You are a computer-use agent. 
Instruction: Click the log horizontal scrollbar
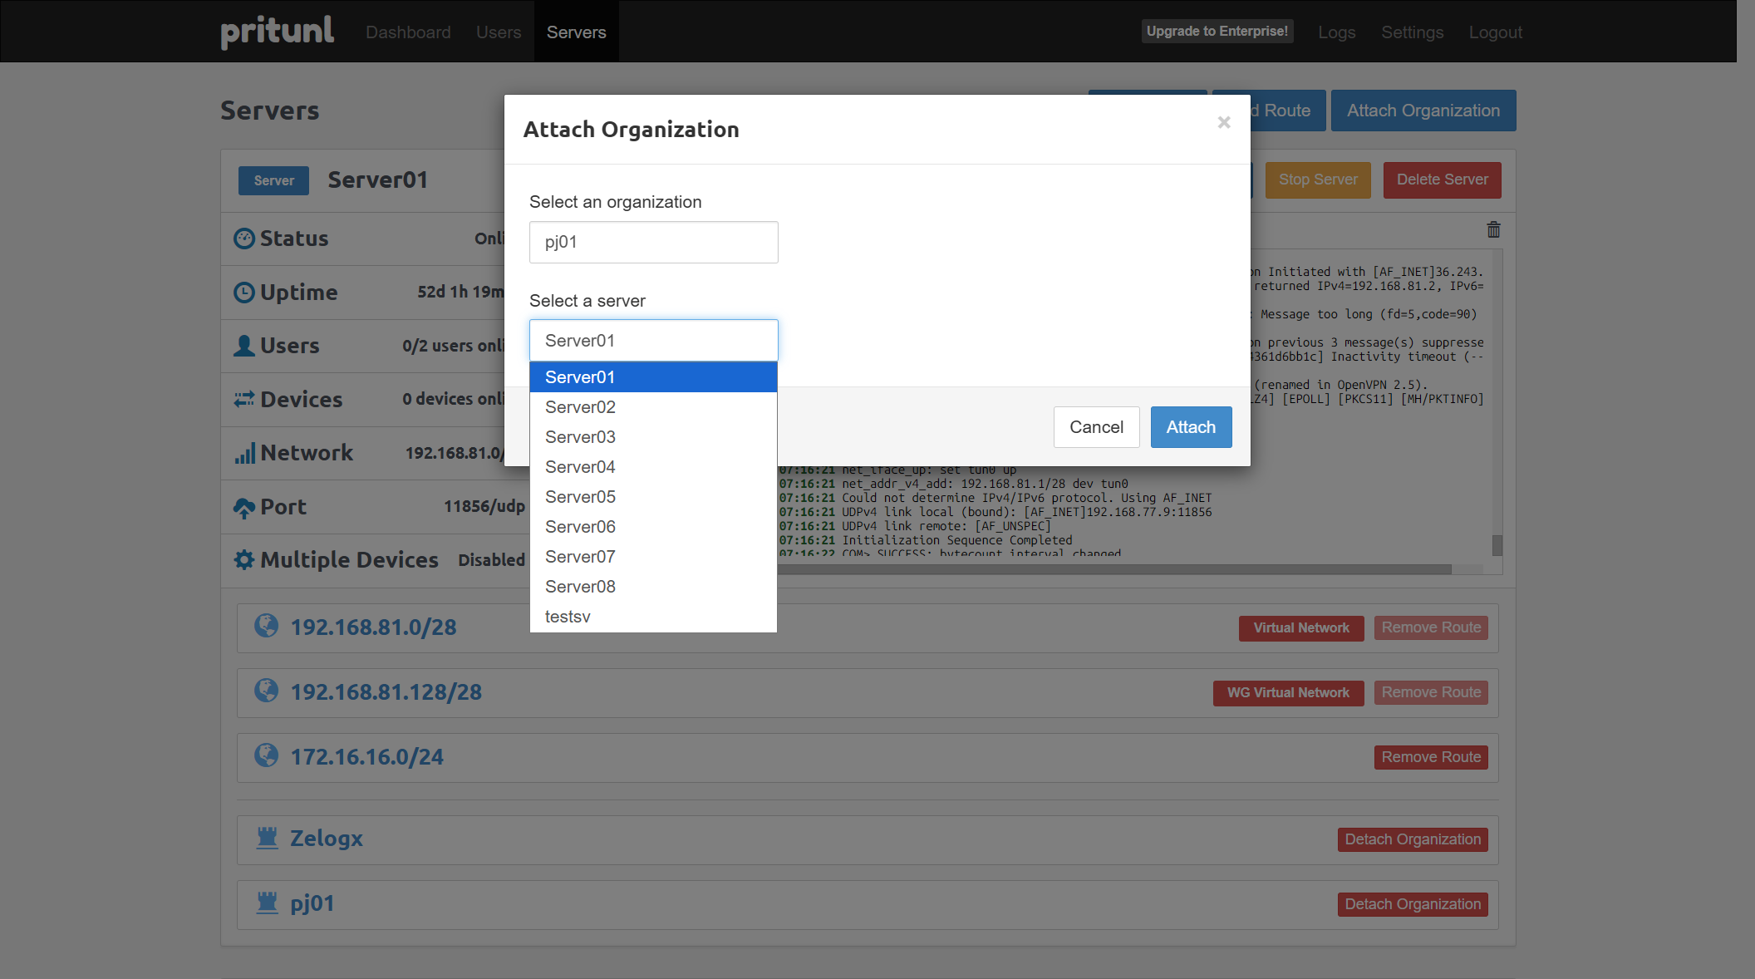point(1113,569)
